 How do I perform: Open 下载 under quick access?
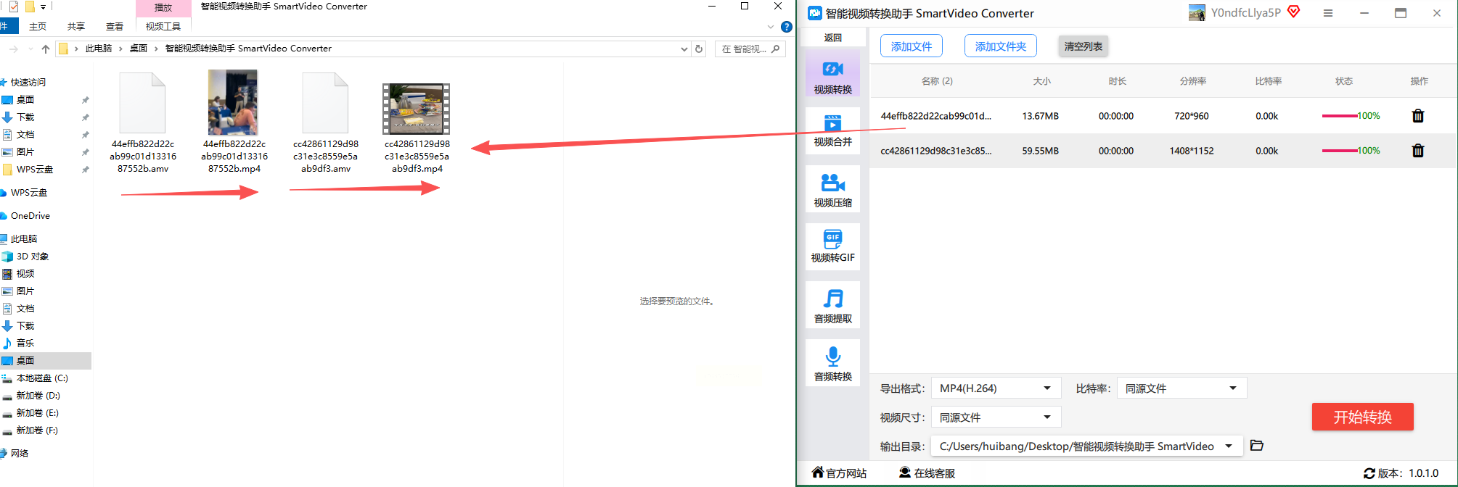coord(25,117)
